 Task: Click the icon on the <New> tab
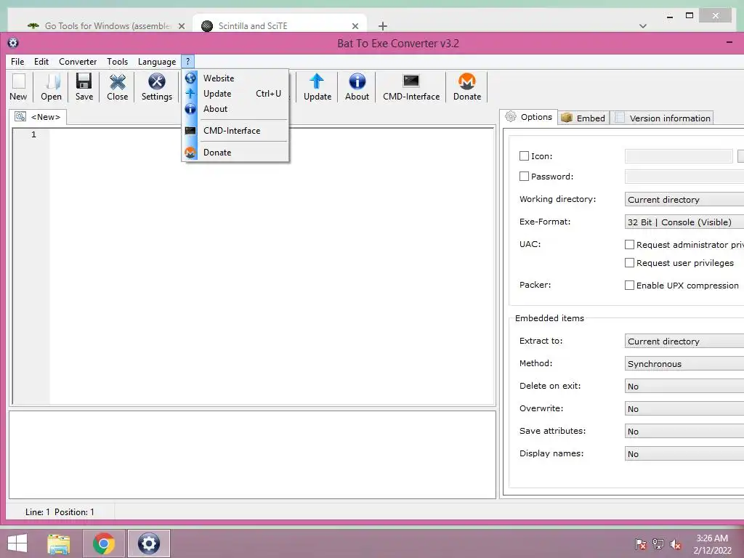pos(20,117)
